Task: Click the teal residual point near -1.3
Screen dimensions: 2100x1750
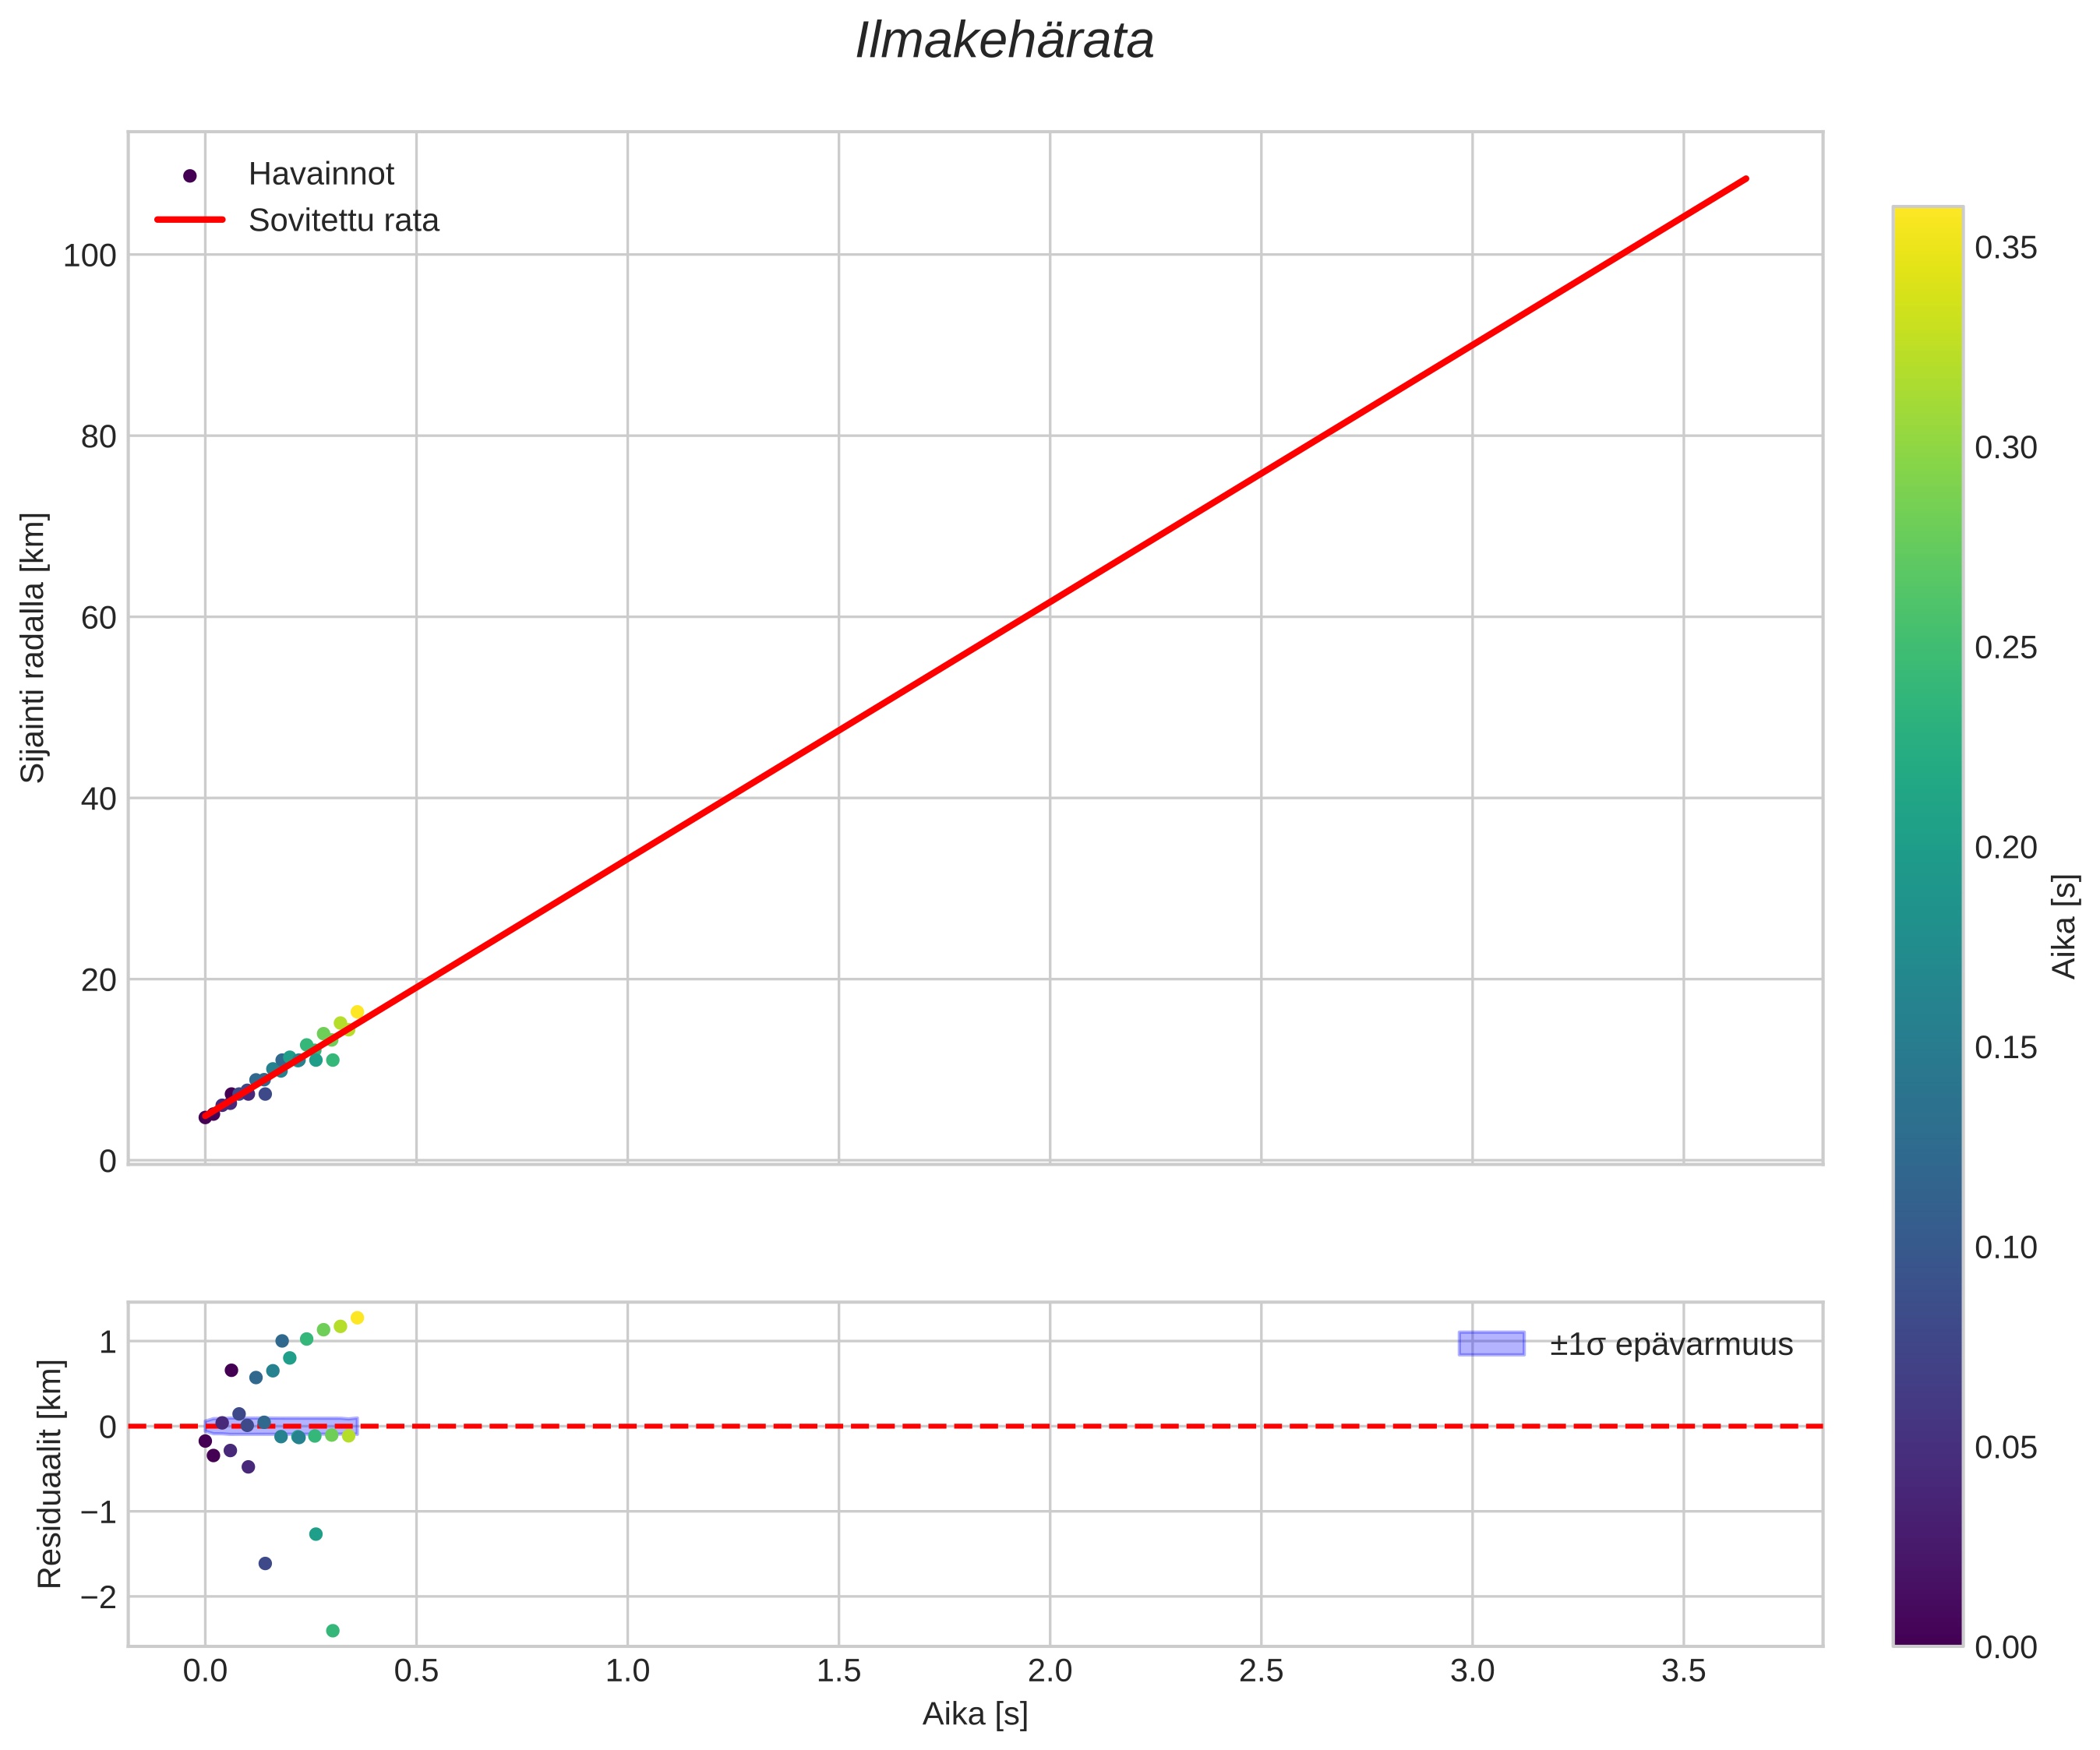Action: tap(316, 1534)
